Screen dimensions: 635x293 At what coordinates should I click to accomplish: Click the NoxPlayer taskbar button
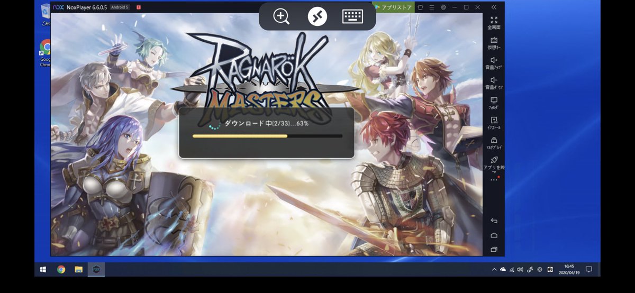coord(96,269)
